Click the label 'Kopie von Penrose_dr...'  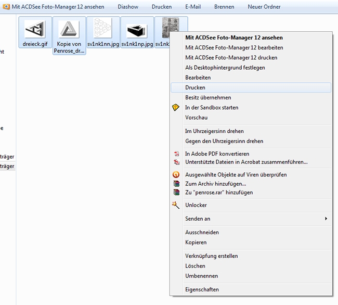69,47
